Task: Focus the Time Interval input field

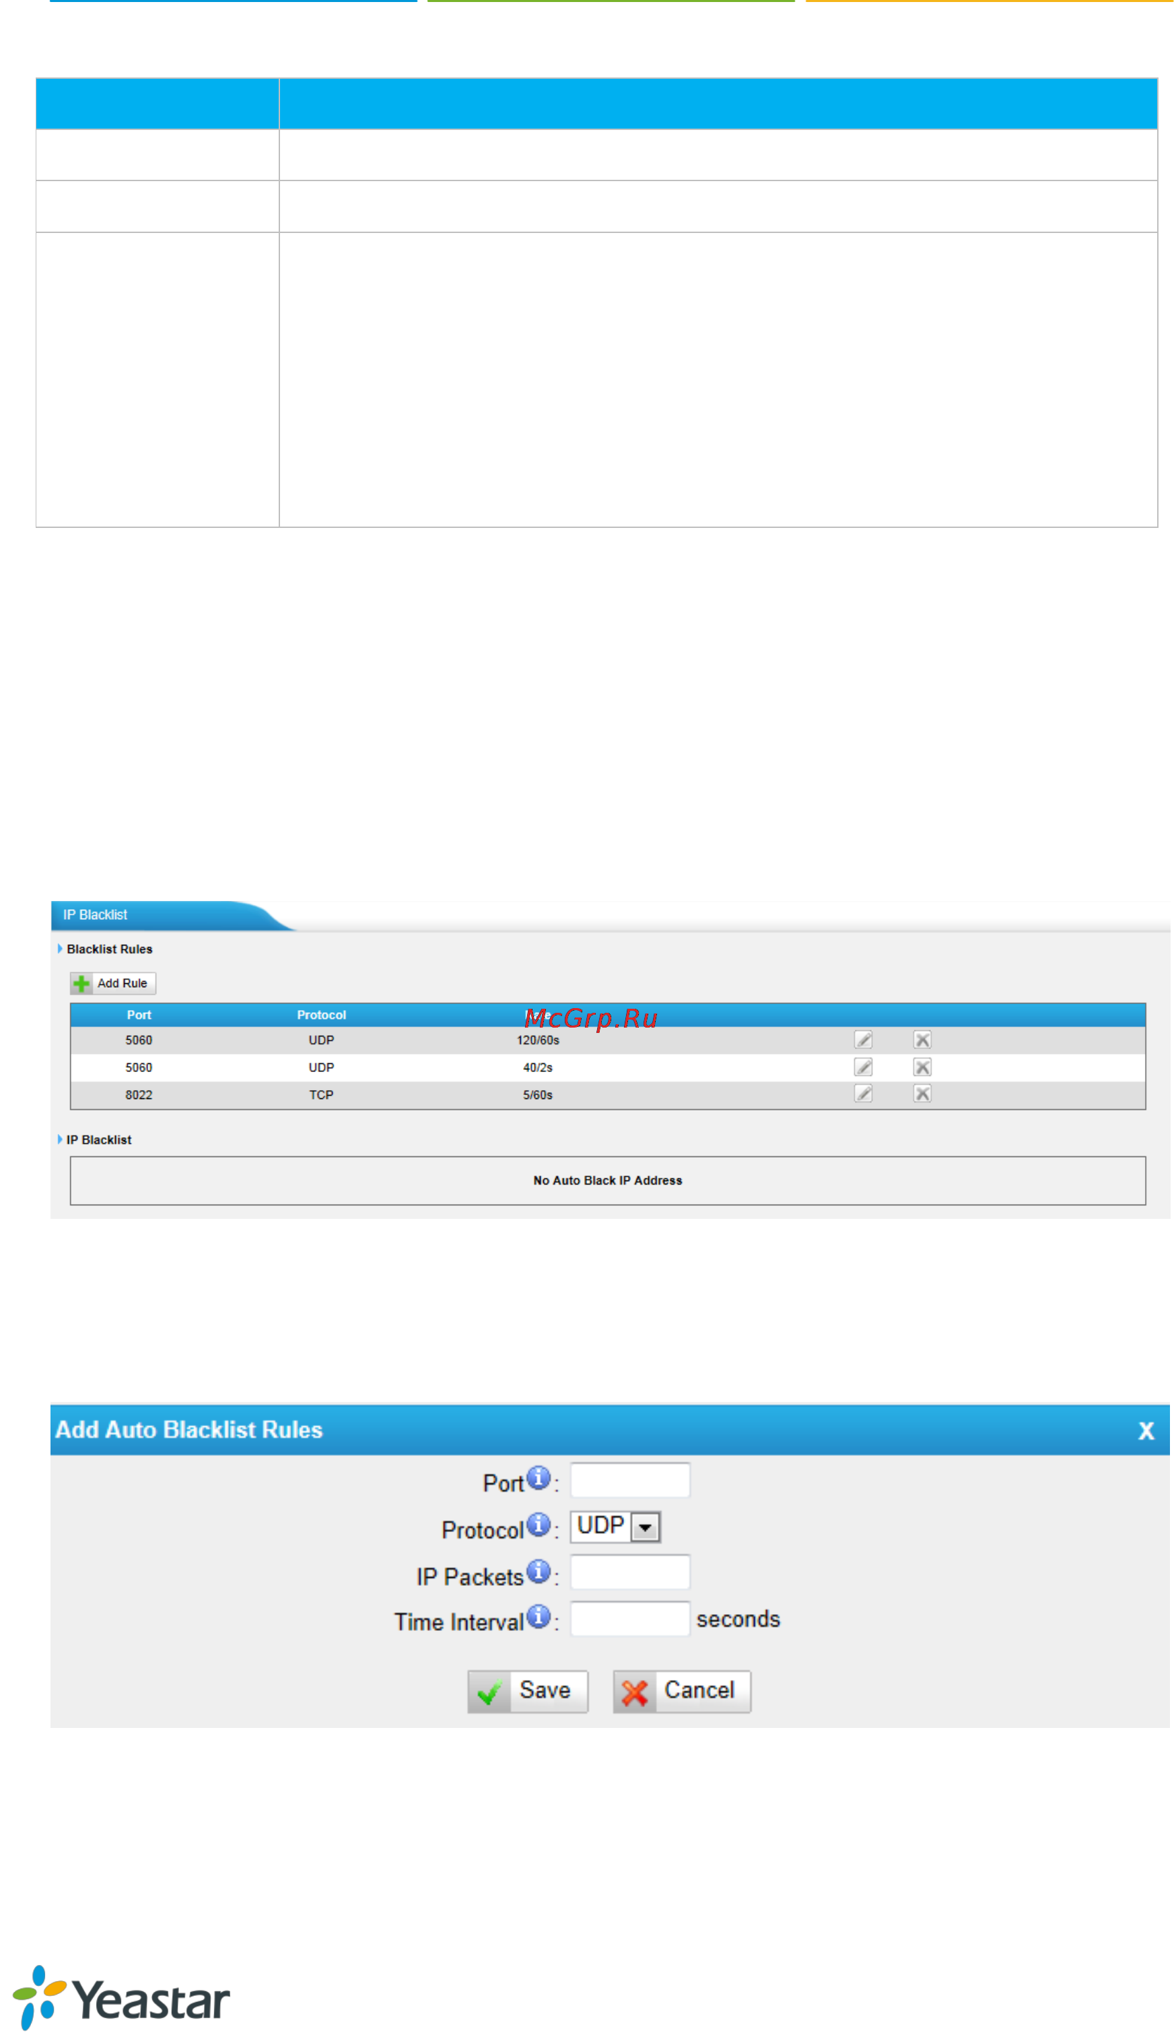Action: (629, 1618)
